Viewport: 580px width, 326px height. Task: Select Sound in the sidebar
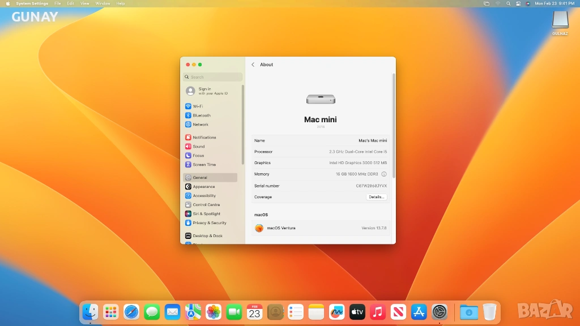tap(198, 147)
